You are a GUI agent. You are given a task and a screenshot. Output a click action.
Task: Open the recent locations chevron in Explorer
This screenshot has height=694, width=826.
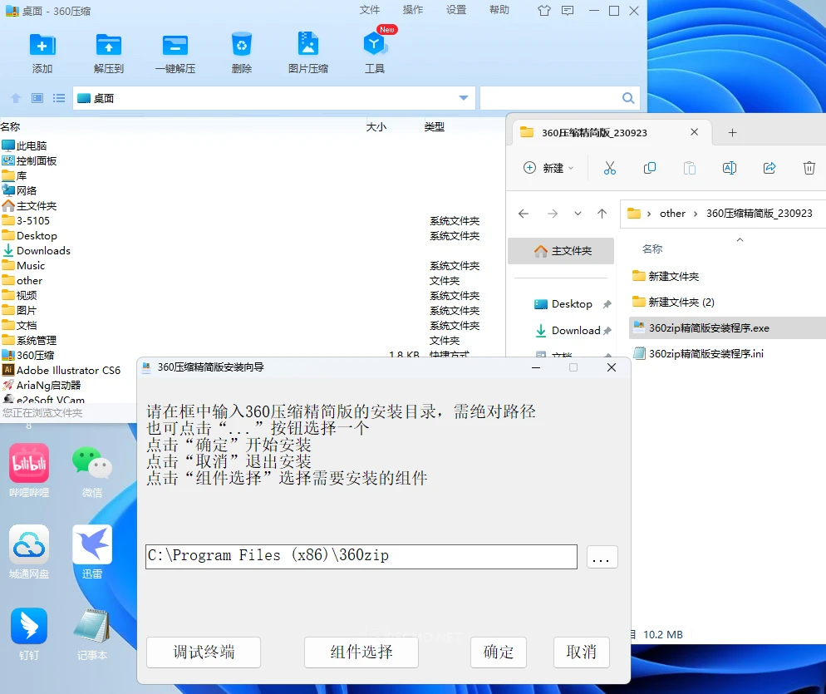(578, 214)
